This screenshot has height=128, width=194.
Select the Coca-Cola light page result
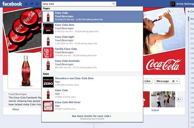92,41
